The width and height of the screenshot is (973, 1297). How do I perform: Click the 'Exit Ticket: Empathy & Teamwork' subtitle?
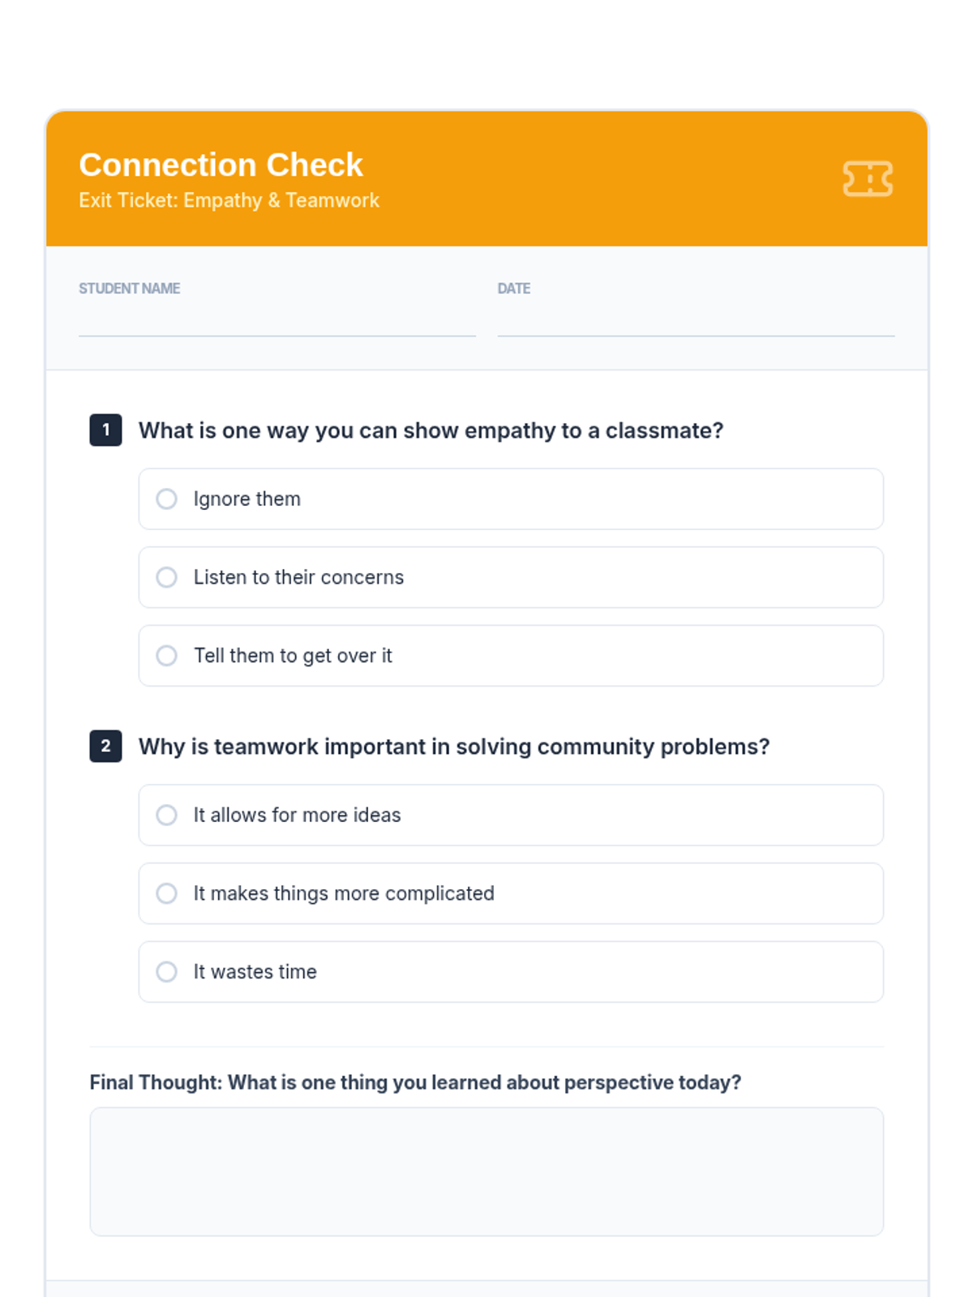[229, 200]
